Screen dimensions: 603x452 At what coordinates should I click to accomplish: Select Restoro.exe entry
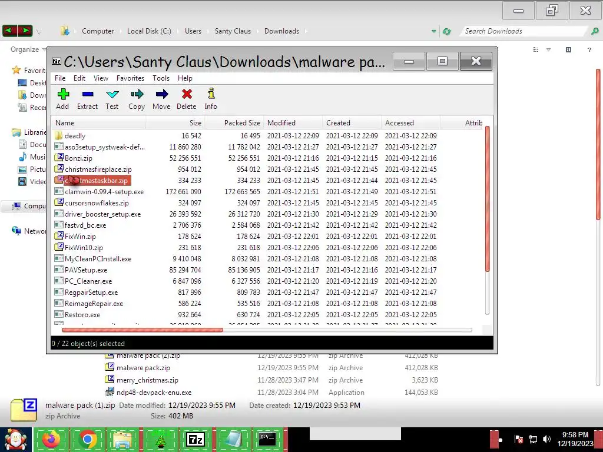tap(82, 314)
